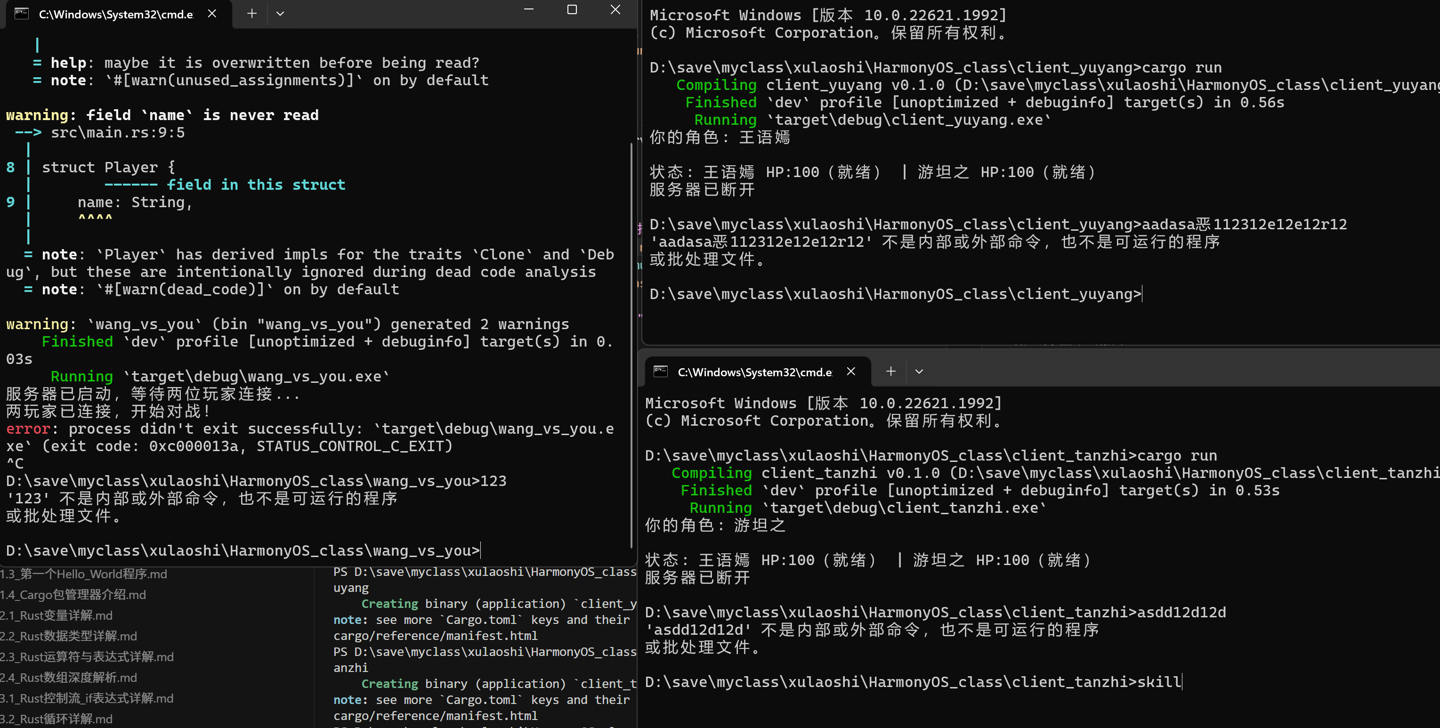The height and width of the screenshot is (728, 1440).
Task: Click '两玩家已连接，开始对战!' line
Action: [x=108, y=411]
